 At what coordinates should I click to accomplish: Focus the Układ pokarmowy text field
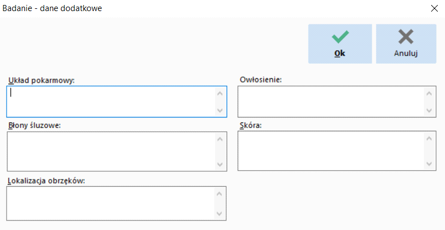coord(116,101)
